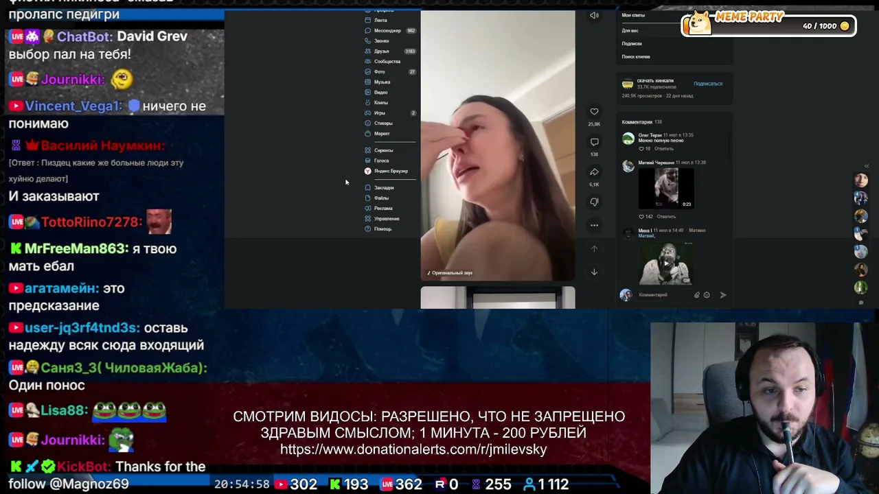Image resolution: width=879 pixels, height=494 pixels.
Task: Go to the next clip
Action: coord(594,272)
